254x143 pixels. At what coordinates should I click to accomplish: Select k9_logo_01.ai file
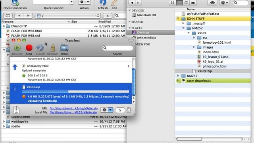pyautogui.click(x=213, y=62)
